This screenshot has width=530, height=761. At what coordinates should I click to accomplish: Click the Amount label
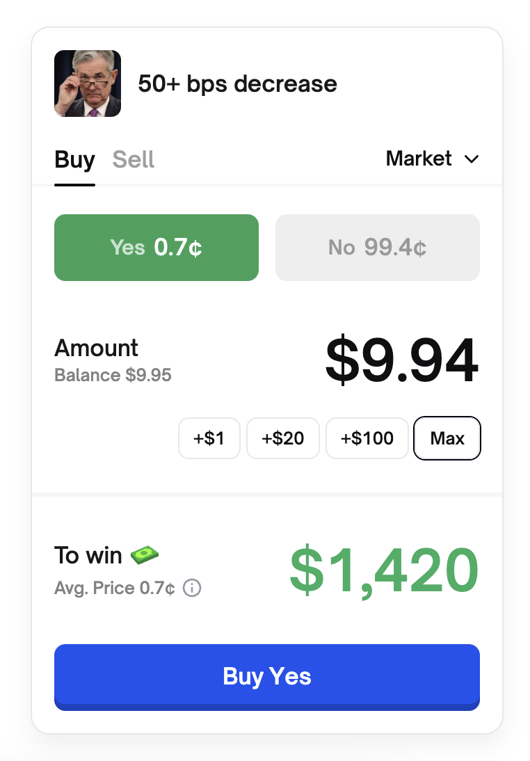pyautogui.click(x=96, y=348)
